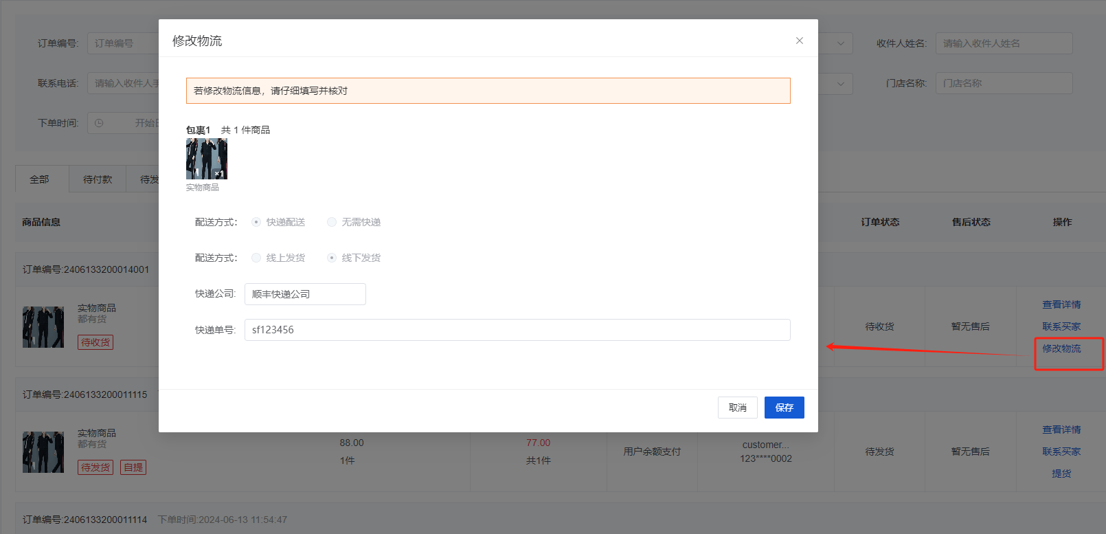Click the 用户余额支付 payment cell
This screenshot has width=1106, height=534.
(x=652, y=452)
